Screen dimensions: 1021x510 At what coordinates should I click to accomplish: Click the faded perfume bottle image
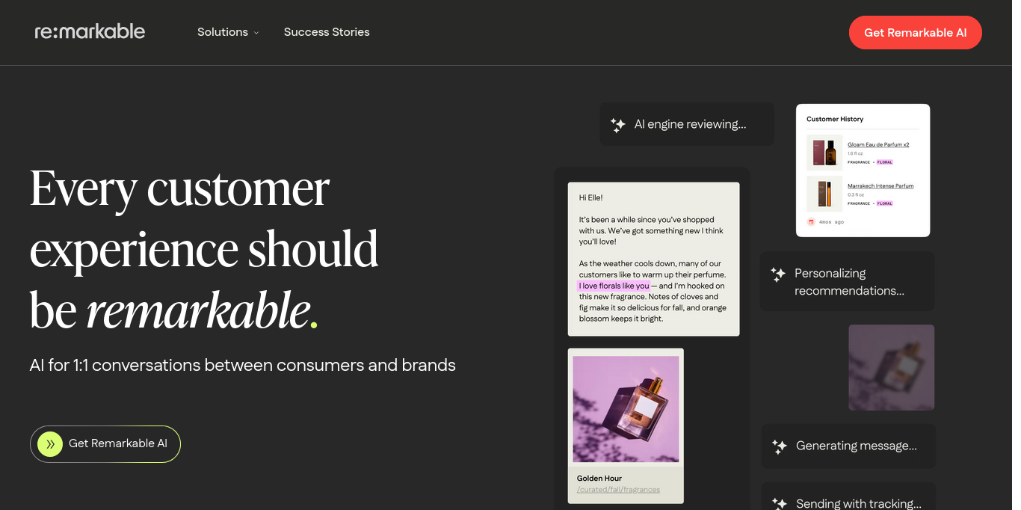tap(891, 367)
